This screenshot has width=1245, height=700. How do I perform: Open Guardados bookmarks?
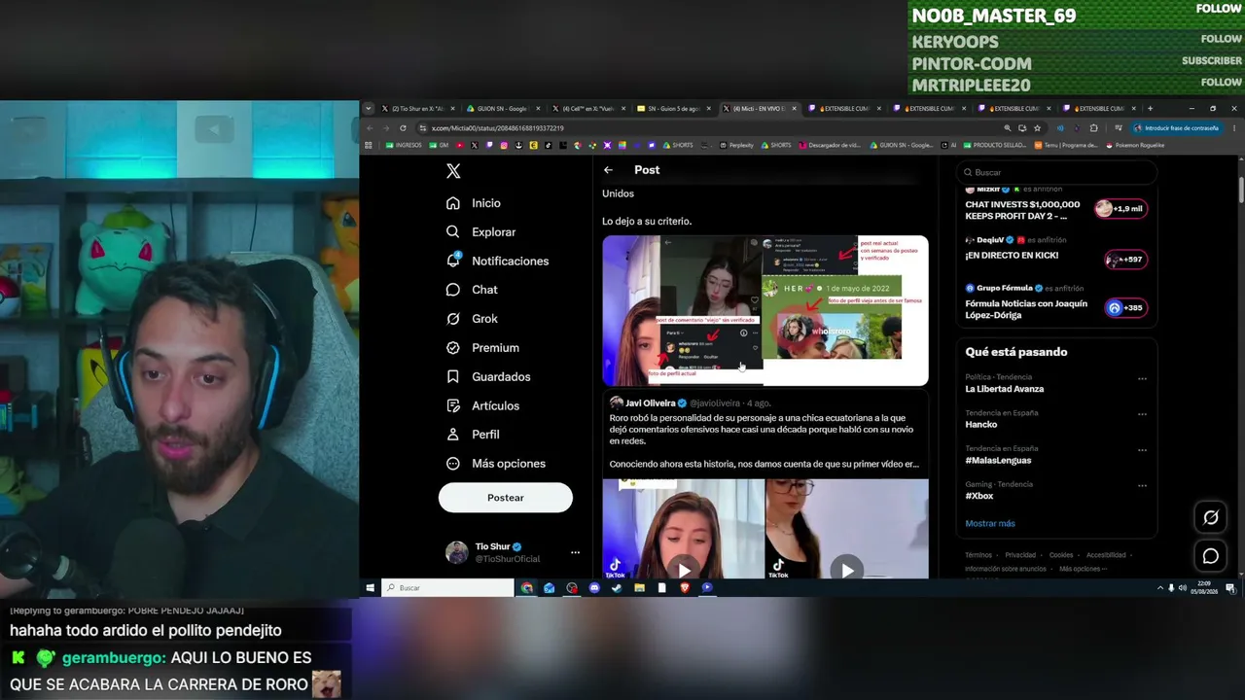pyautogui.click(x=488, y=376)
